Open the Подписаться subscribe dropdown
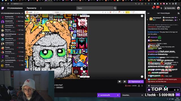 coord(136,82)
